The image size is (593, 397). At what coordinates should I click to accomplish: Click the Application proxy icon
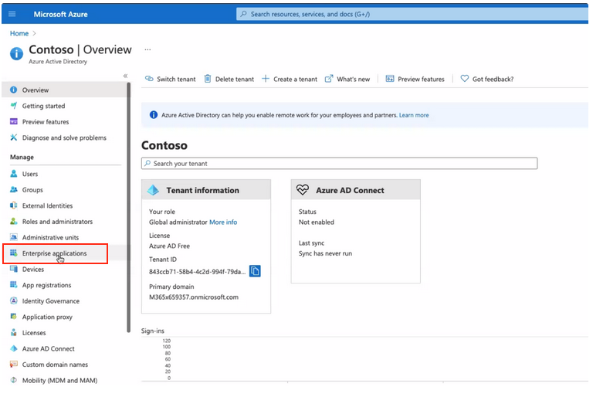point(14,317)
